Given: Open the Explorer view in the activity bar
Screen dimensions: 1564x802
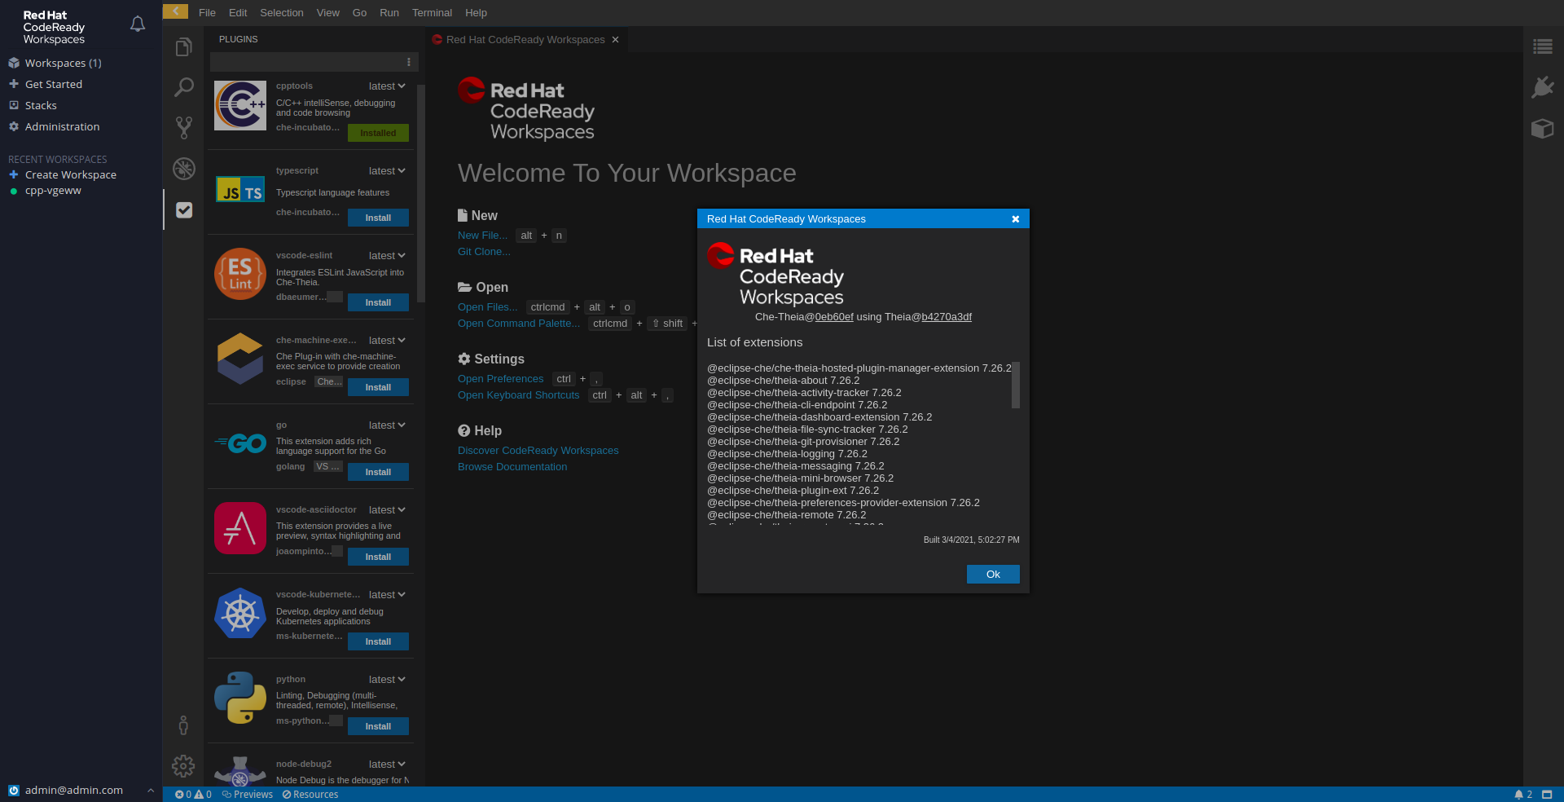Looking at the screenshot, I should pyautogui.click(x=184, y=47).
